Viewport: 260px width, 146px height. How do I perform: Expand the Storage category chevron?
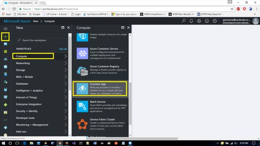tap(66, 70)
